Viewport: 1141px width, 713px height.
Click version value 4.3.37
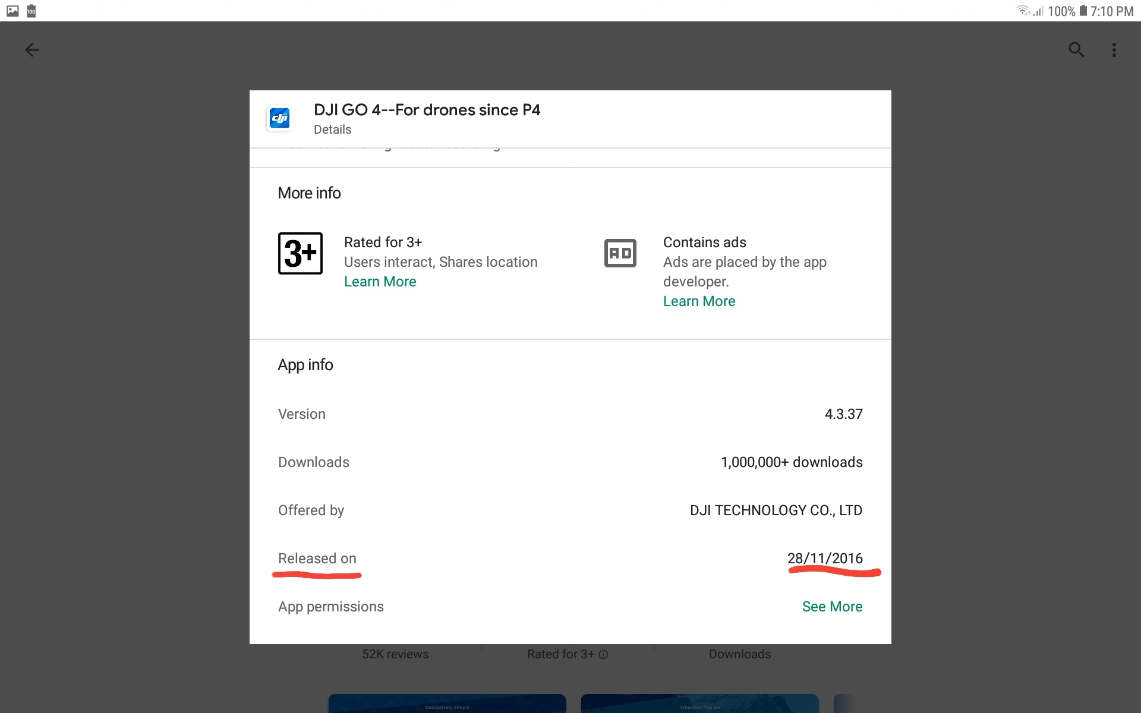844,414
